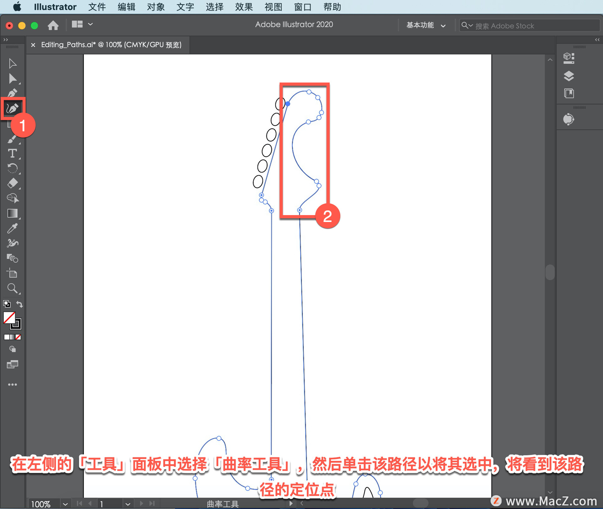Viewport: 603px width, 509px height.
Task: Open the 选择 menu
Action: 215,7
